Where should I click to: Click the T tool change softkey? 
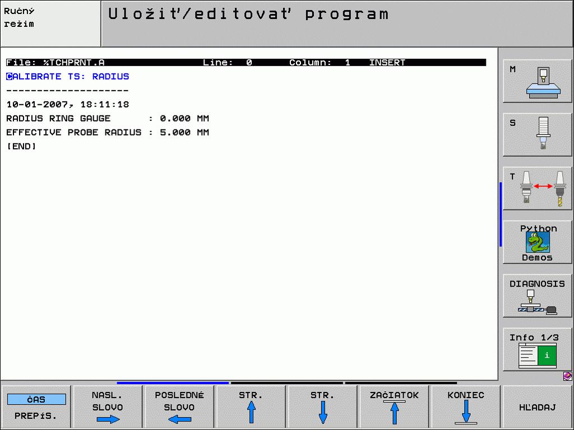point(537,189)
